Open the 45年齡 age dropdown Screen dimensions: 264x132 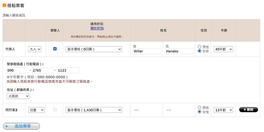(x=223, y=49)
